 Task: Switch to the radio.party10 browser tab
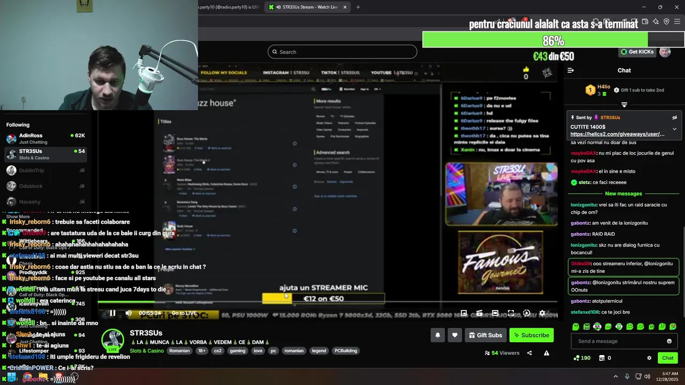point(227,7)
